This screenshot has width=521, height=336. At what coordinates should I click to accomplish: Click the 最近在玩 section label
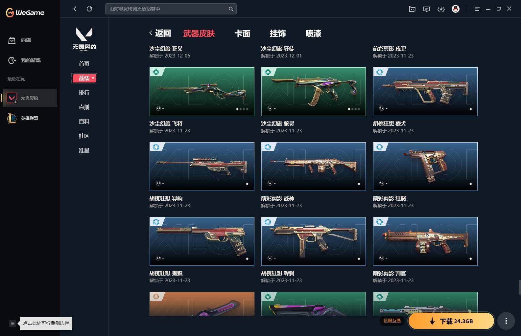coord(16,79)
